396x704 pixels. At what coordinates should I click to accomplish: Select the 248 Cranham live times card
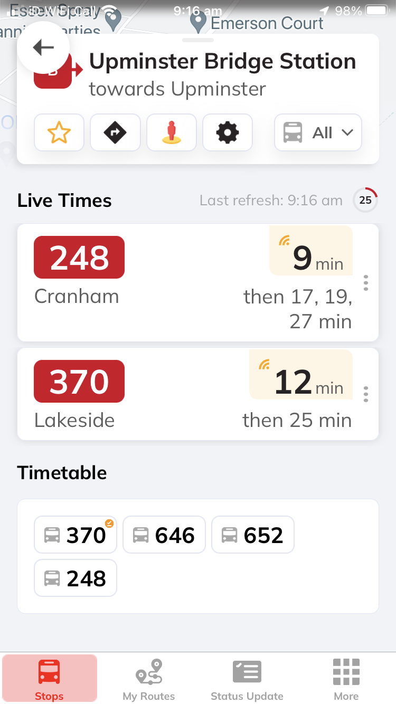158,283
